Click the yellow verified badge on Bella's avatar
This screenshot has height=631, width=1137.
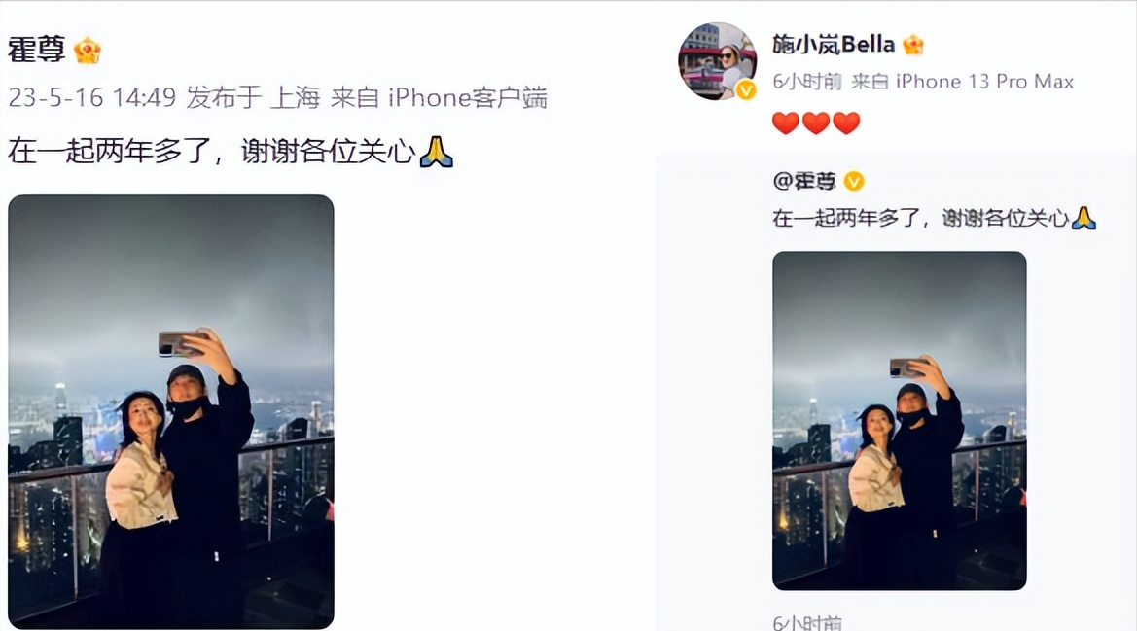pos(746,89)
